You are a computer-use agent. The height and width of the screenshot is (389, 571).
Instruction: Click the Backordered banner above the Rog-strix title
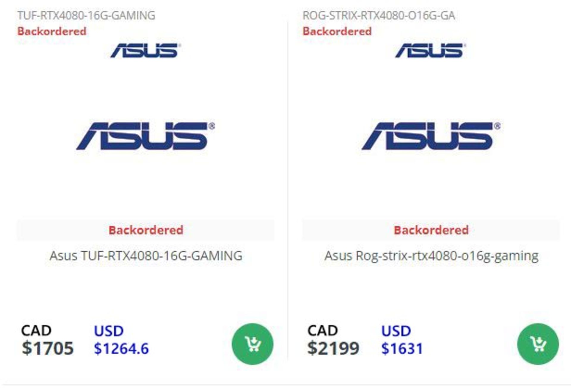pyautogui.click(x=431, y=230)
